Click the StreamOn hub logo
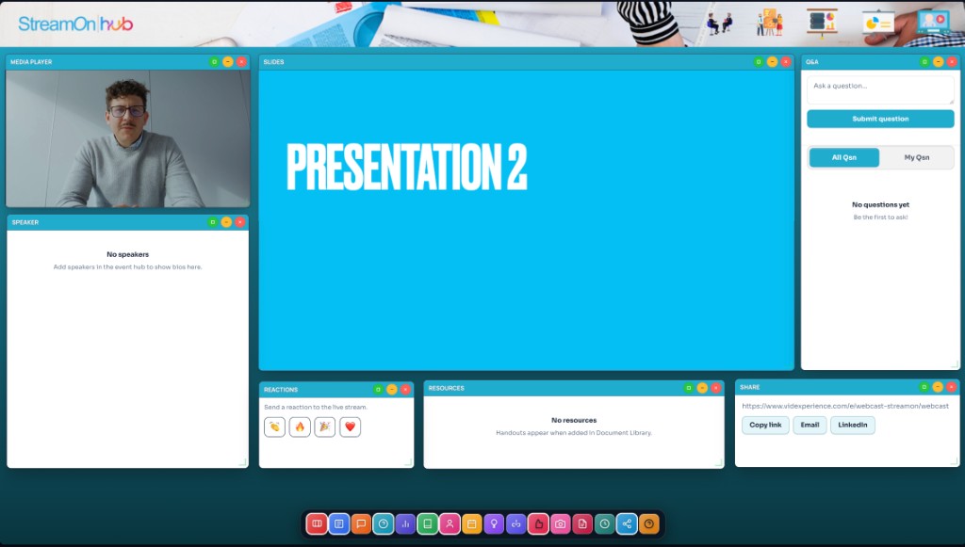Image resolution: width=965 pixels, height=547 pixels. click(x=75, y=24)
